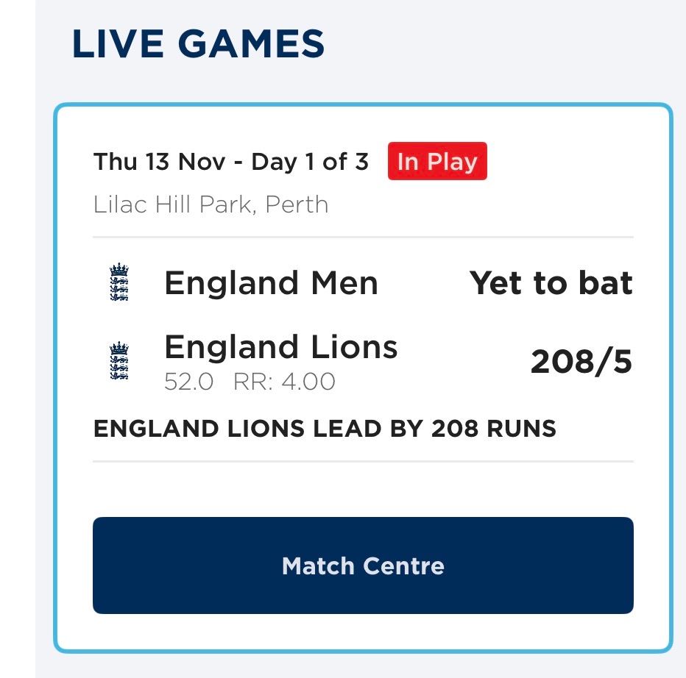Click the LIVE GAMES heading
Screen dimensions: 686x678
click(x=198, y=45)
